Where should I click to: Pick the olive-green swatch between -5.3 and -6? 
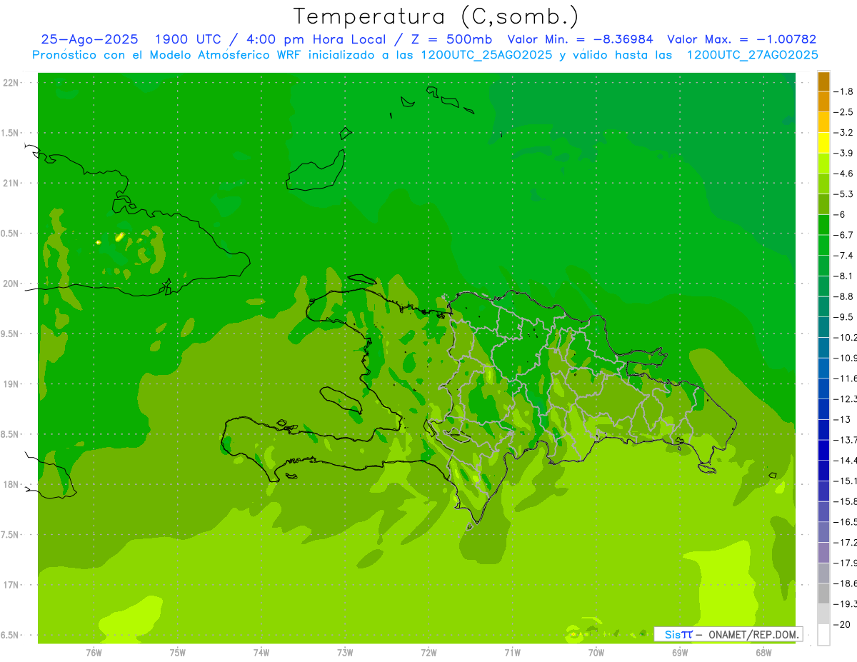point(823,204)
